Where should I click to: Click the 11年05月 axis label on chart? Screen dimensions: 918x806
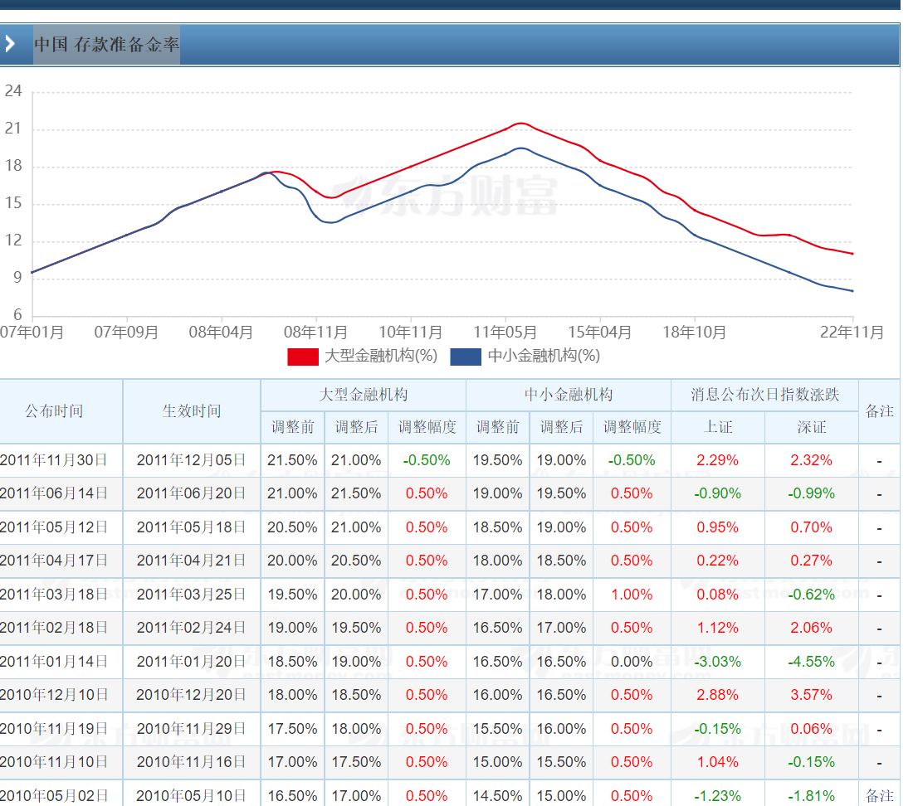505,333
